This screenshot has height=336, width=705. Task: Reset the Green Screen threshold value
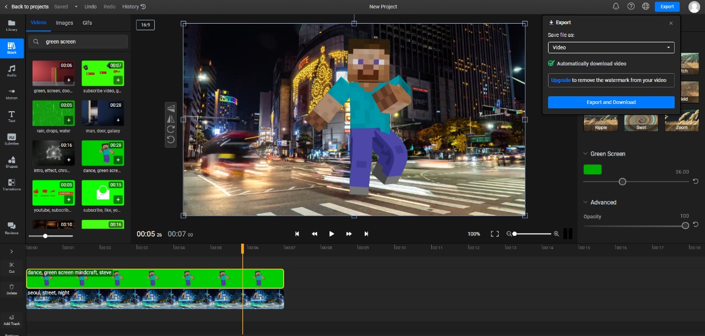tap(696, 181)
